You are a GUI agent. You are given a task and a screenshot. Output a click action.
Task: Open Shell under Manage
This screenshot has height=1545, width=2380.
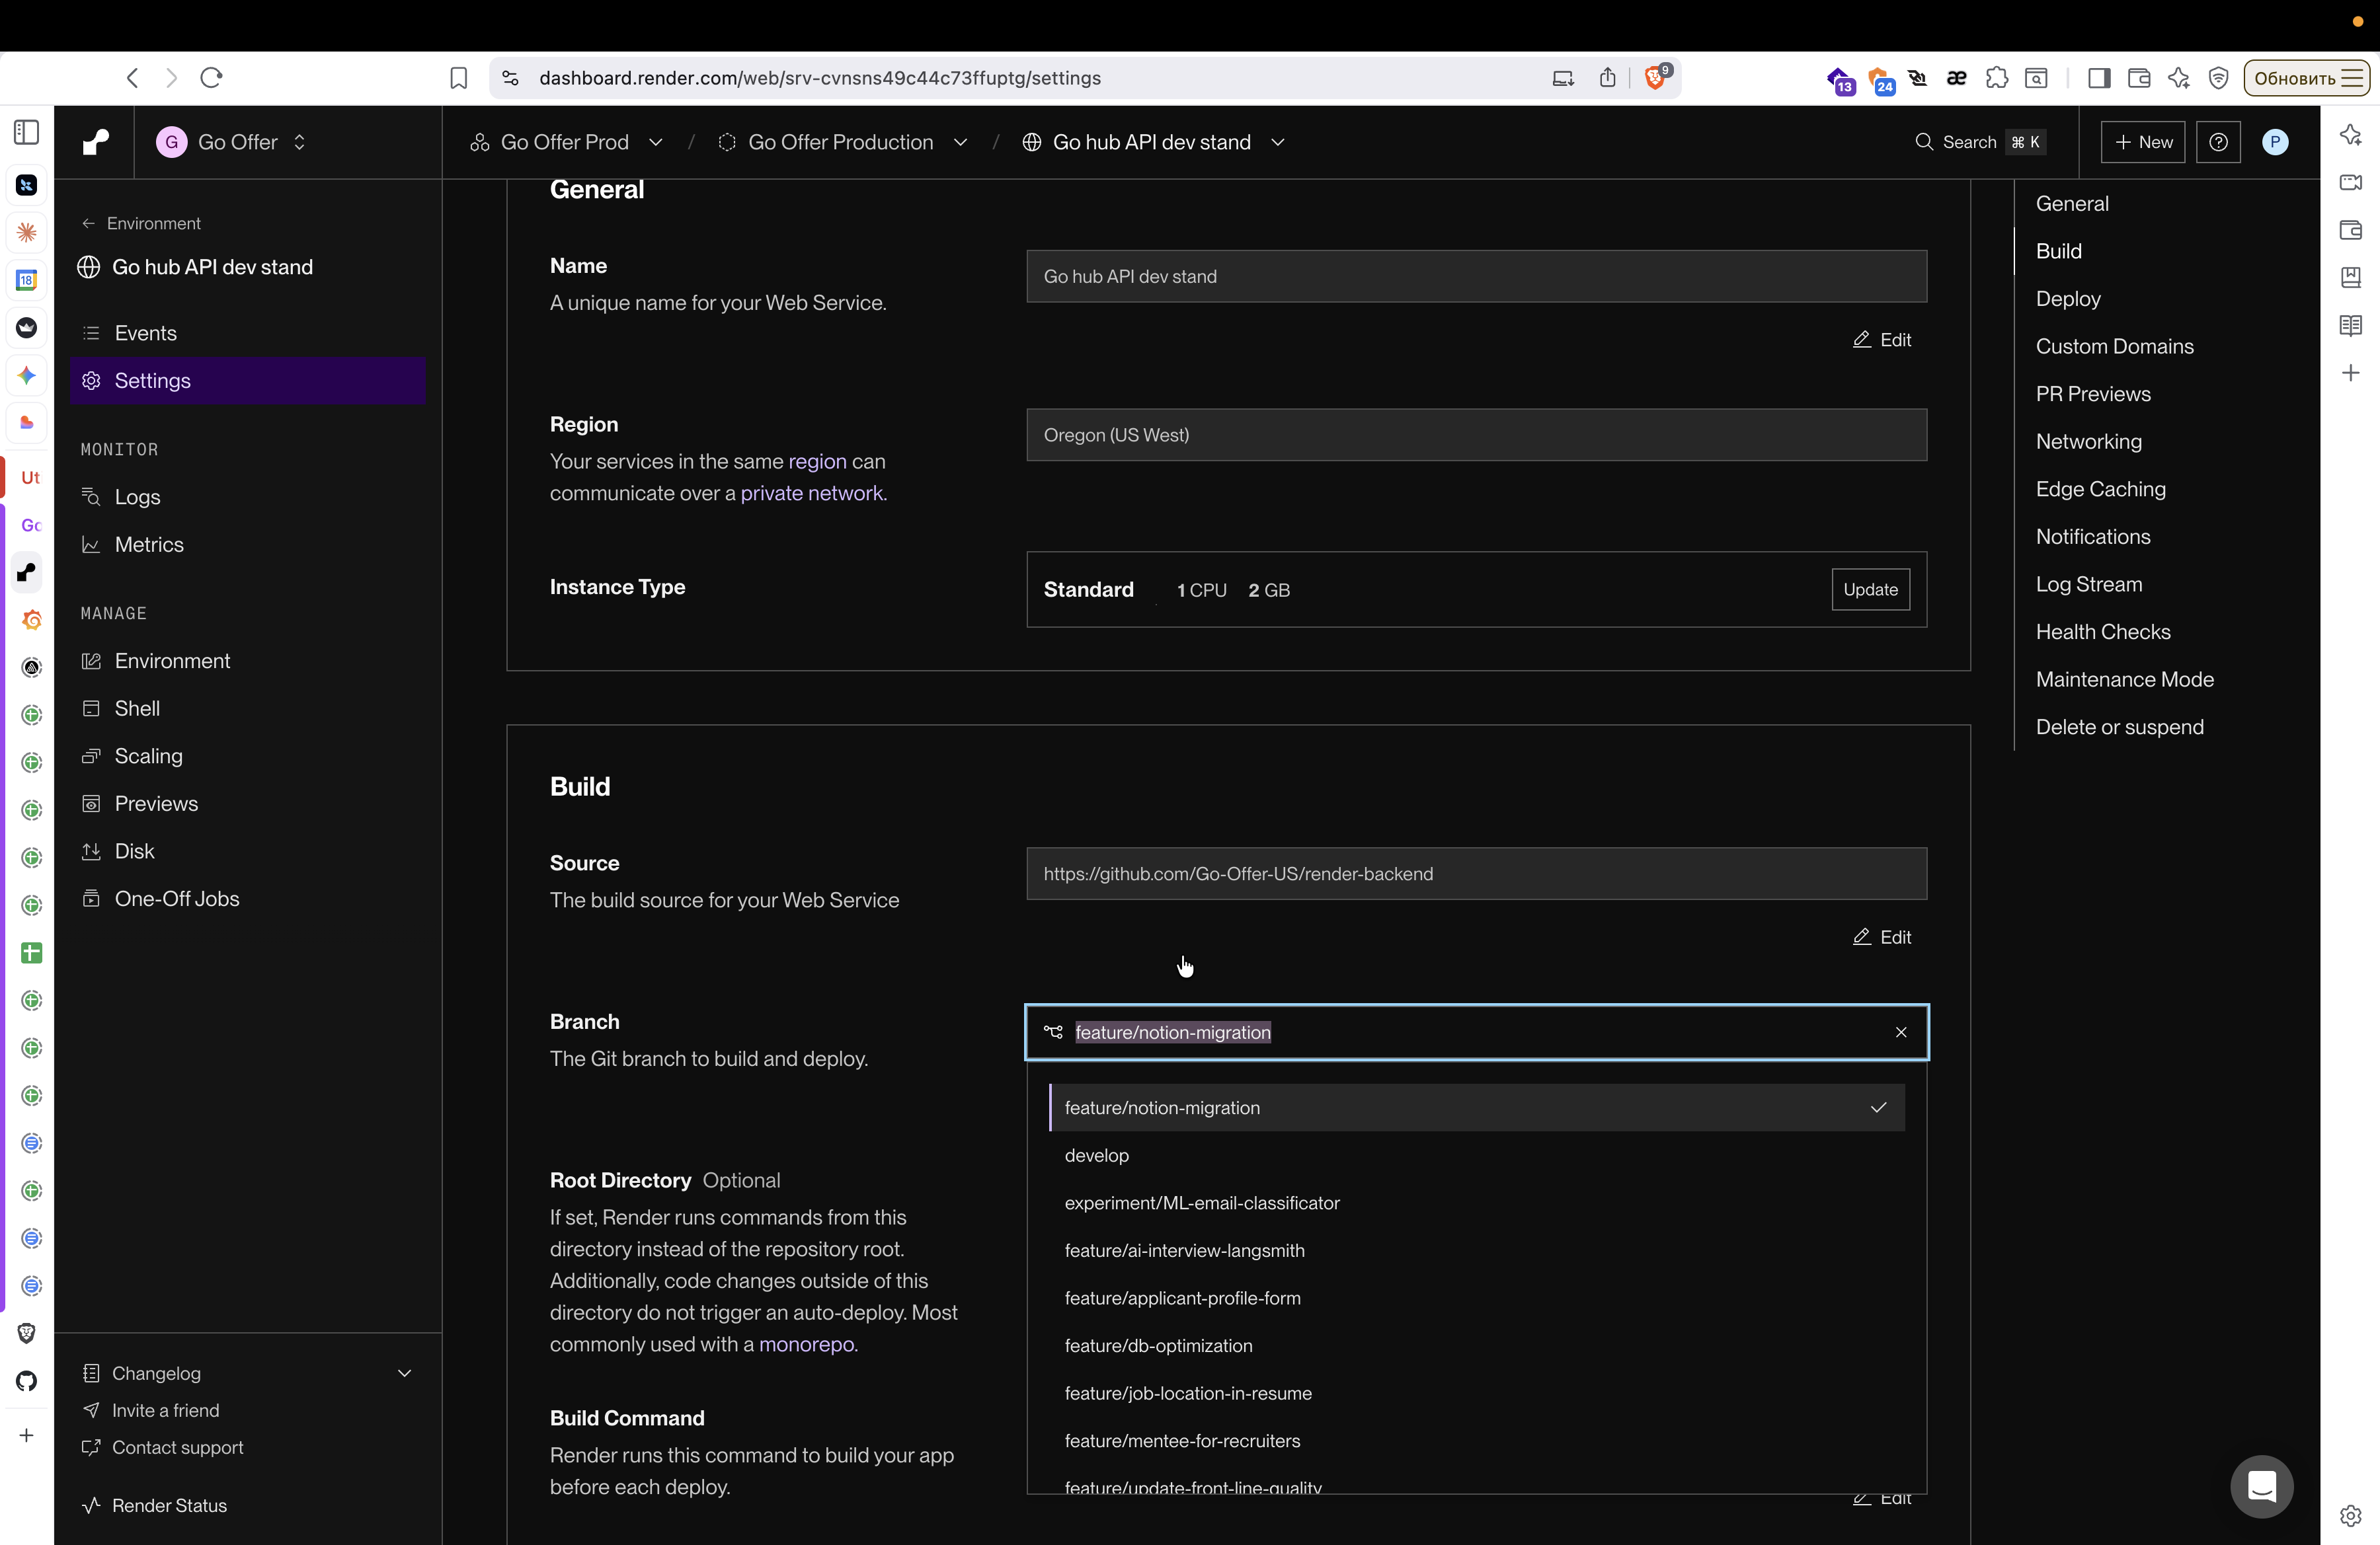pyautogui.click(x=248, y=708)
